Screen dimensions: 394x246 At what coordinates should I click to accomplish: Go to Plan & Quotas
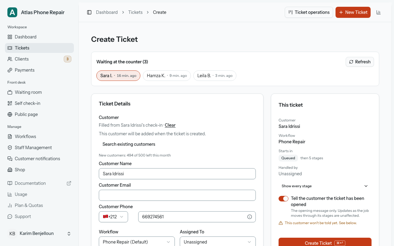tap(39, 205)
